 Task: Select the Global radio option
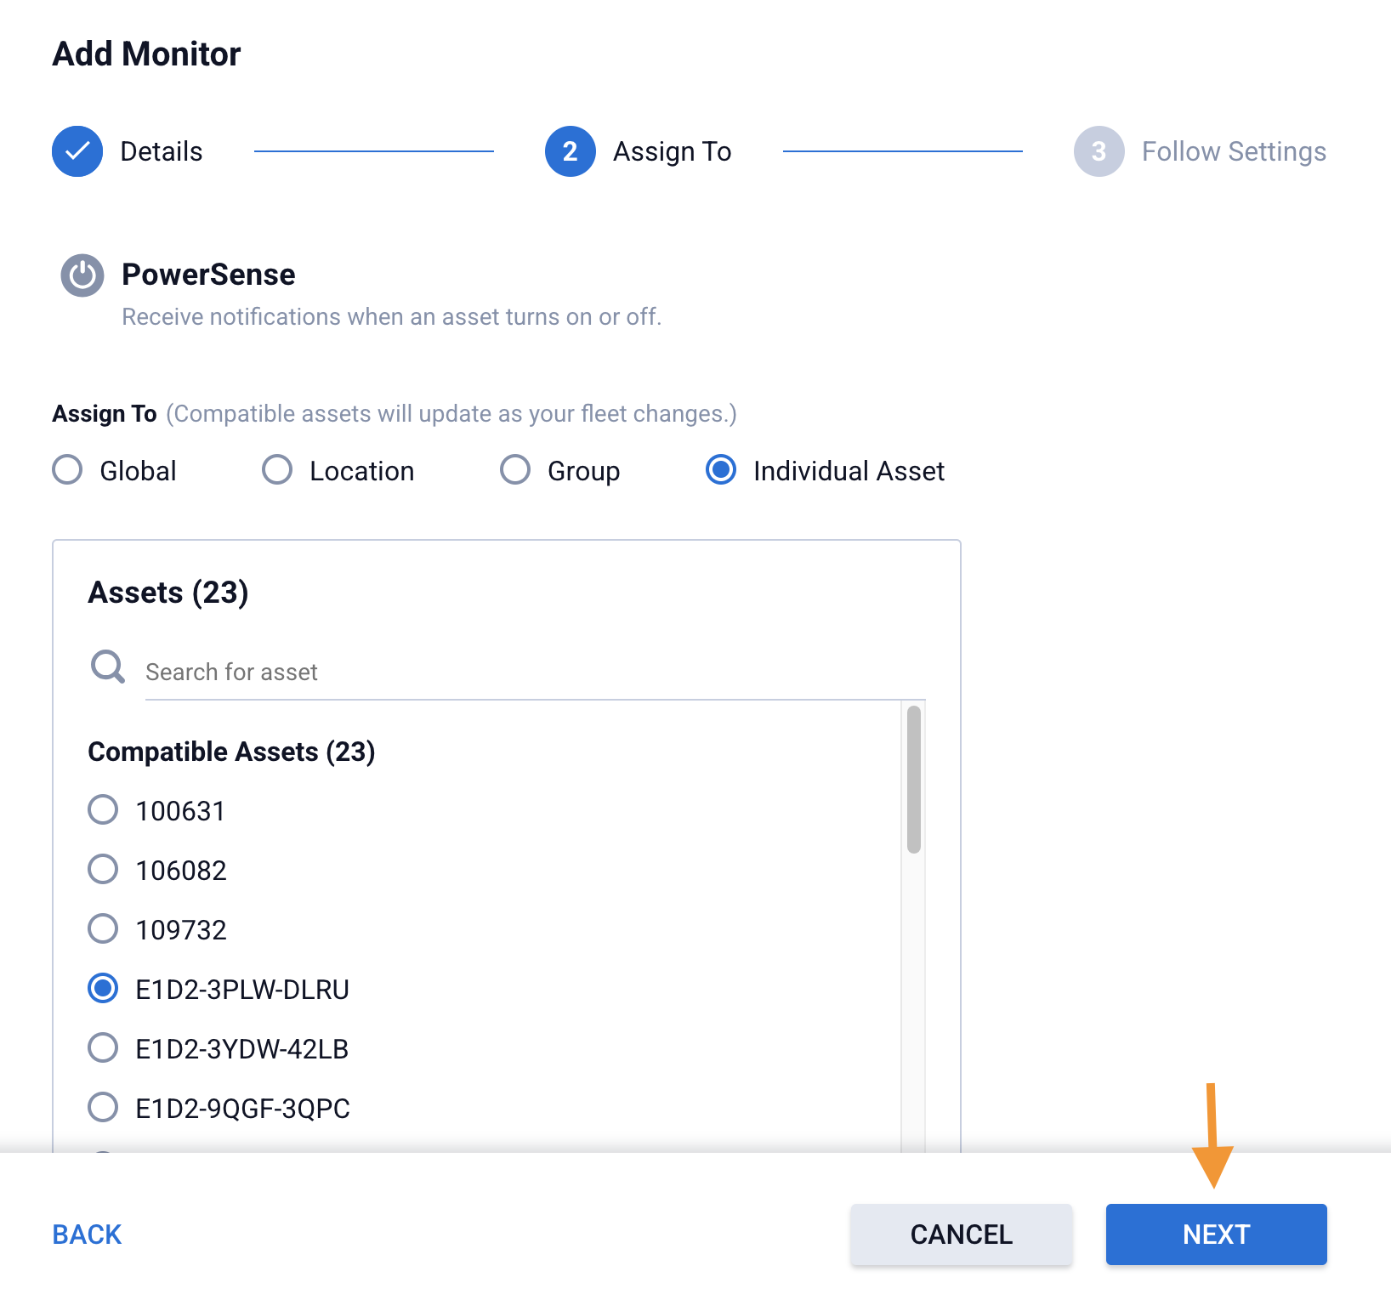point(68,469)
